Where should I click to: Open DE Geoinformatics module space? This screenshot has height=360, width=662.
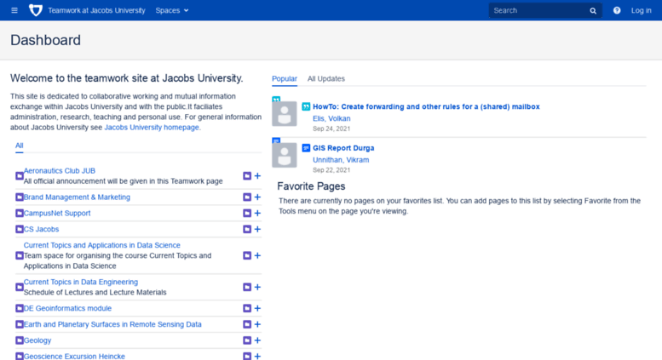point(67,308)
